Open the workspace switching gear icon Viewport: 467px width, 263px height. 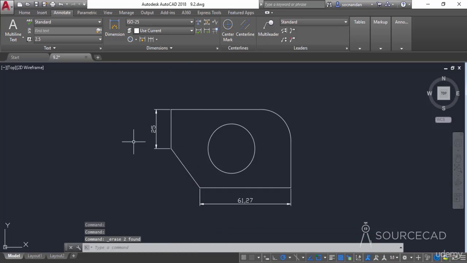coord(404,258)
